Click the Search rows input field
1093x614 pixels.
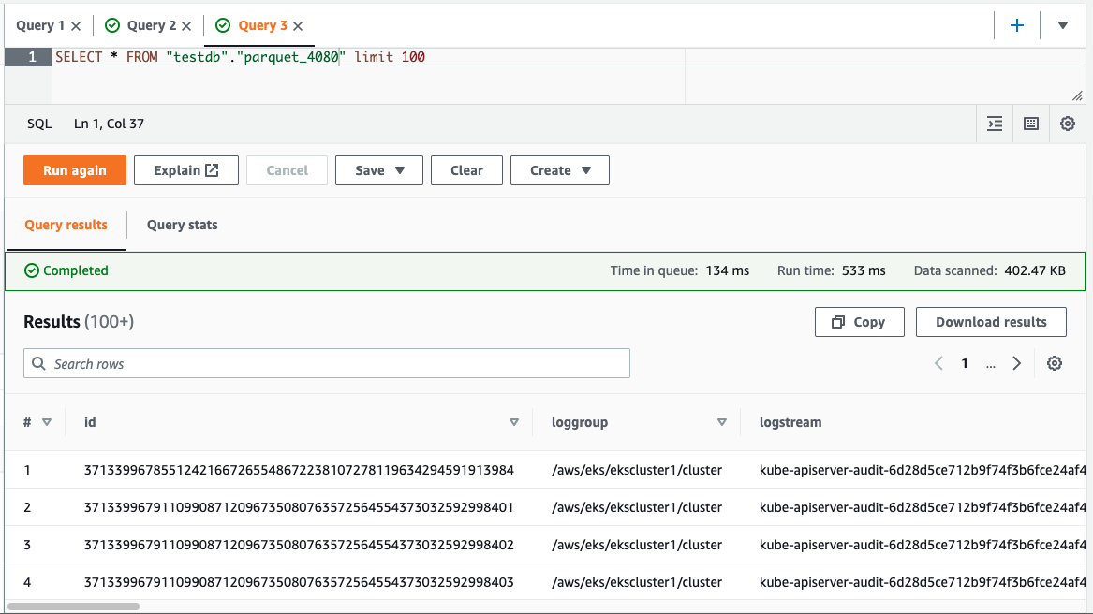coord(327,364)
